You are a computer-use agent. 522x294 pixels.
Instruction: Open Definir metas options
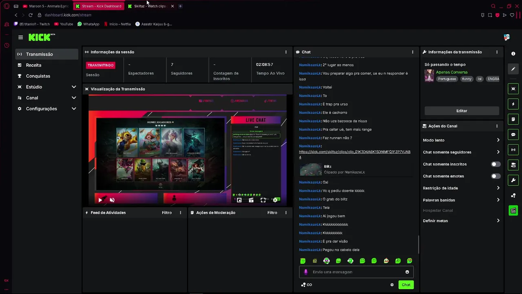tap(461, 221)
